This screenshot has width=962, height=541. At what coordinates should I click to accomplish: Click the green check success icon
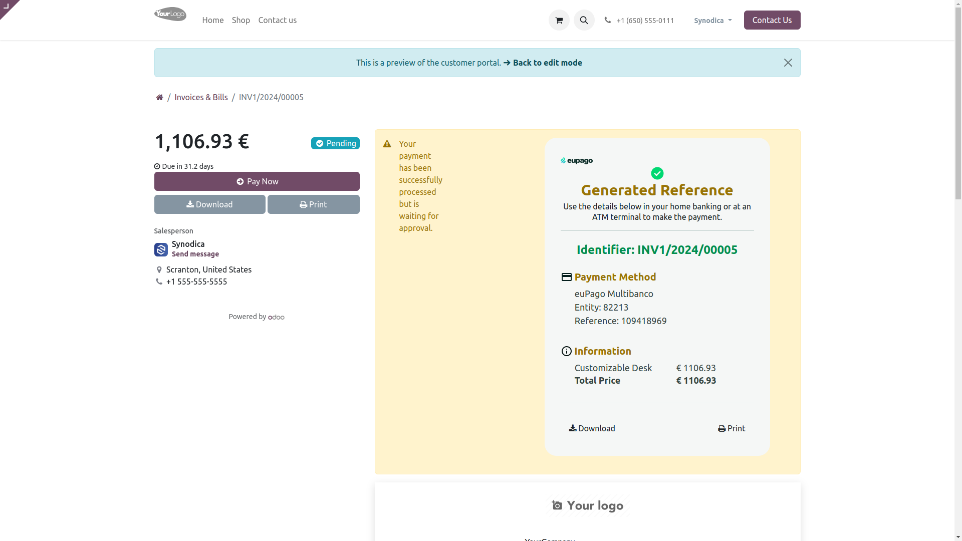[657, 173]
